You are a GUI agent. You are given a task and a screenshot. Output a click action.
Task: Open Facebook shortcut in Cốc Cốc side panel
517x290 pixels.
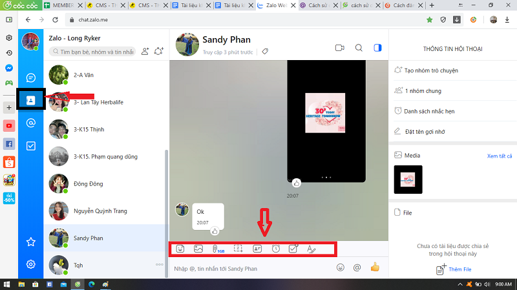click(x=9, y=144)
